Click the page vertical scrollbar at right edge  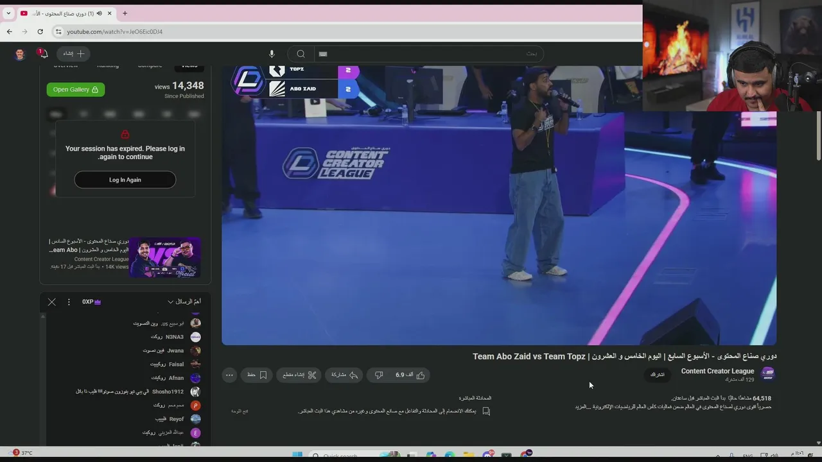818,135
